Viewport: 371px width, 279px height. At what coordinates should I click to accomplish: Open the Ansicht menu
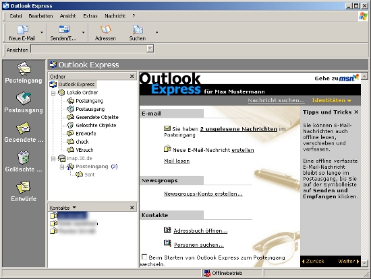(68, 16)
